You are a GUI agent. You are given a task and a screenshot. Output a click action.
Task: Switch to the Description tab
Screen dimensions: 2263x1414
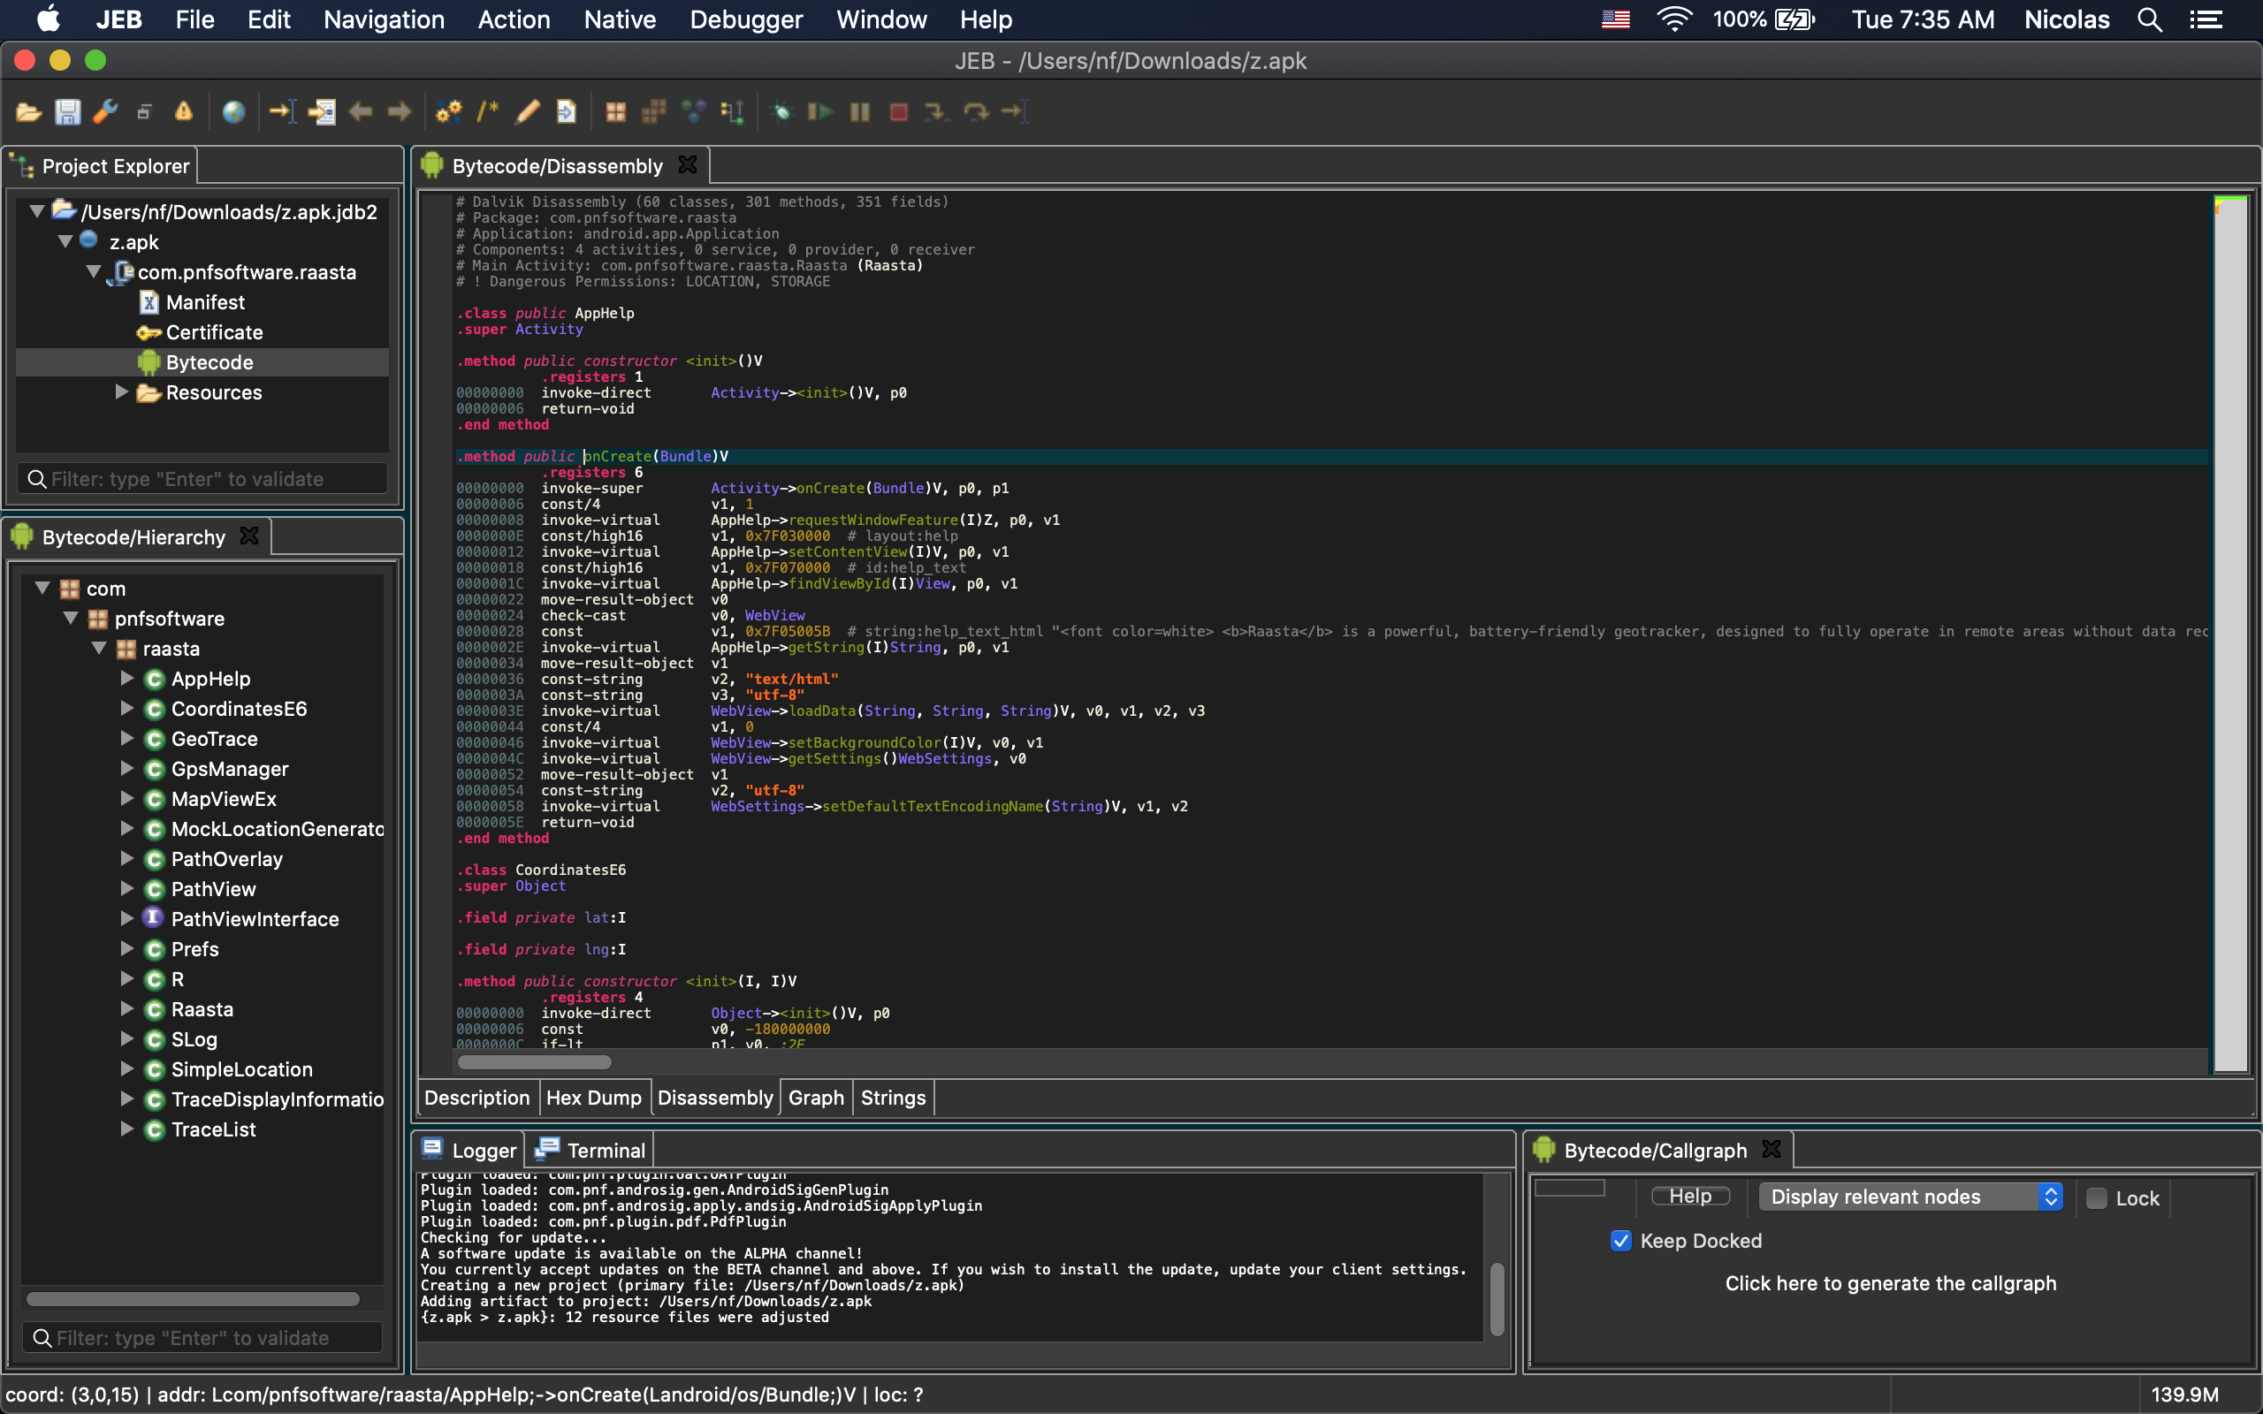(x=477, y=1098)
